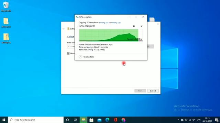
Task: Close the 92% complete dialog window
Action: 143,17
